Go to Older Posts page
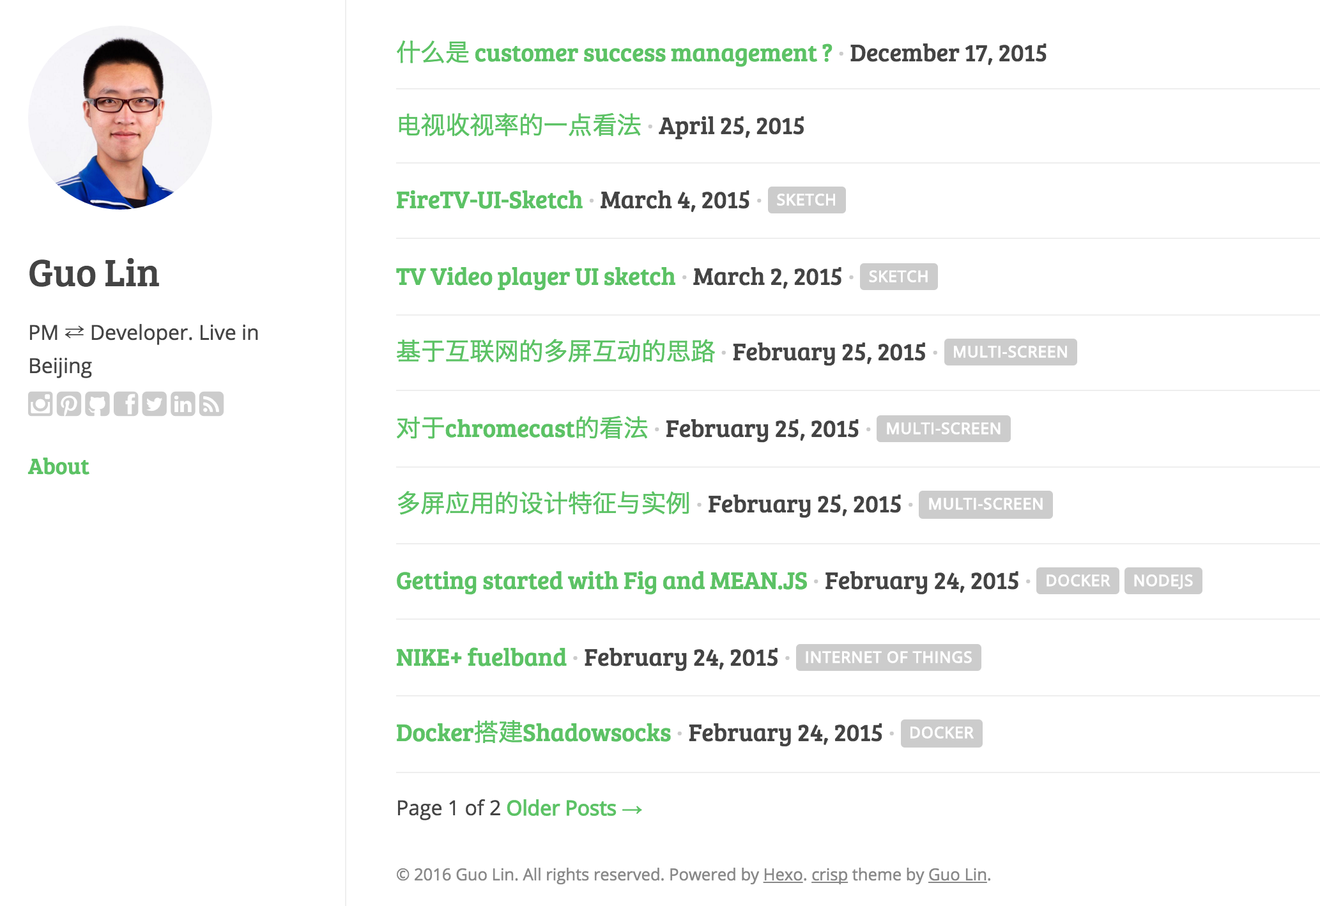 (x=573, y=808)
